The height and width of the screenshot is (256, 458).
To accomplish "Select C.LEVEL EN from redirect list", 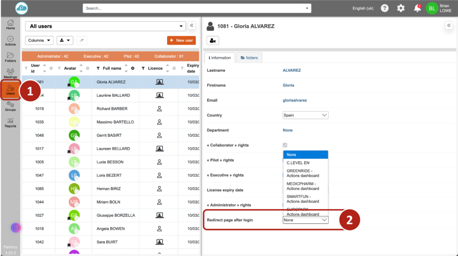I will [298, 163].
